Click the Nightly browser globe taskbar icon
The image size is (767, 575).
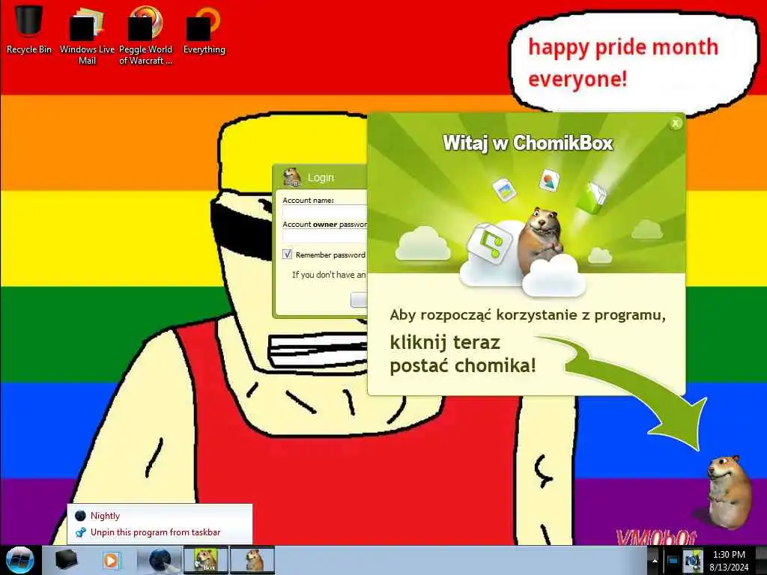[159, 560]
